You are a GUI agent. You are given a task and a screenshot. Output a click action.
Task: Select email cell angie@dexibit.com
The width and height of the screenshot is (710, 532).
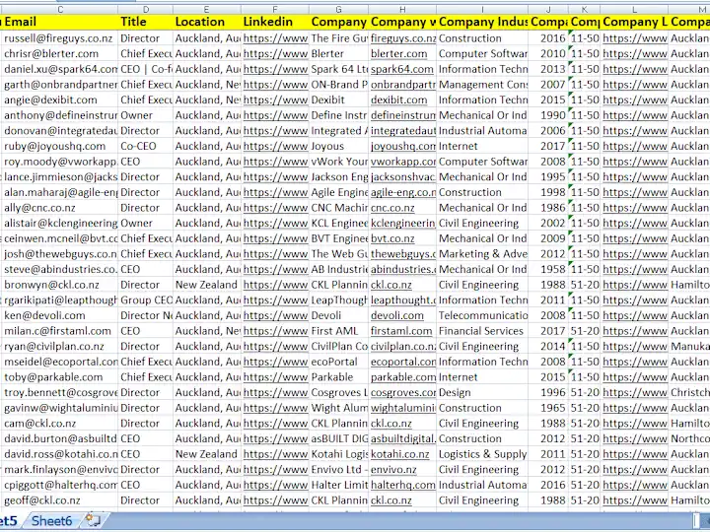pyautogui.click(x=60, y=100)
